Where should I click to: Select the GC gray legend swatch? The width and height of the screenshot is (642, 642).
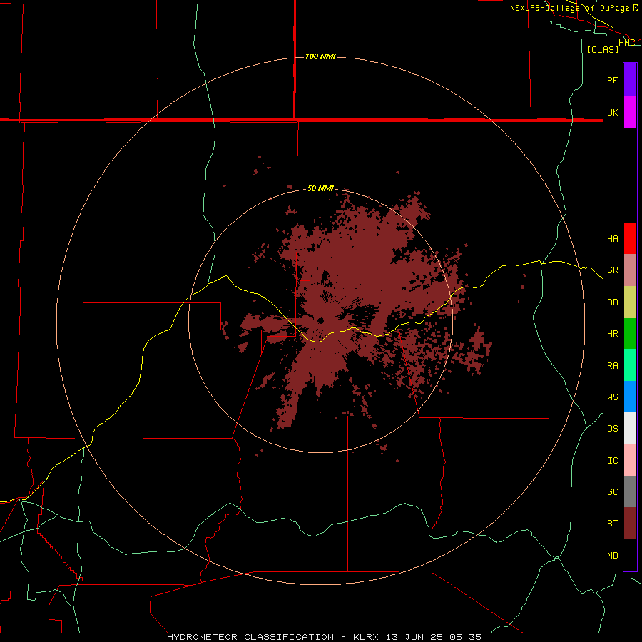point(630,491)
